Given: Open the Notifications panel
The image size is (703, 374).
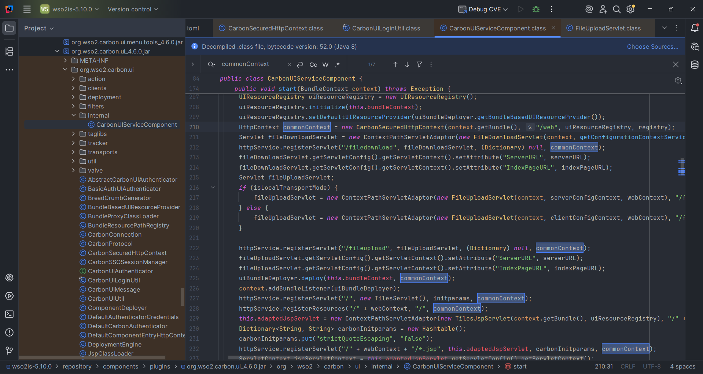Looking at the screenshot, I should (x=695, y=28).
